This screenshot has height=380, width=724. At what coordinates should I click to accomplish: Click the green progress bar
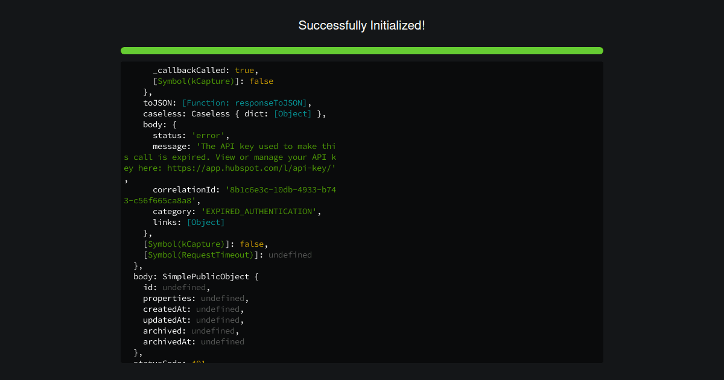click(x=362, y=51)
